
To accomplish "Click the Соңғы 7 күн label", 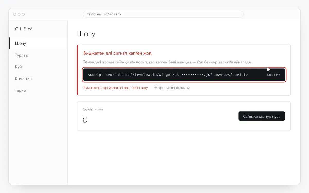I will [93, 109].
